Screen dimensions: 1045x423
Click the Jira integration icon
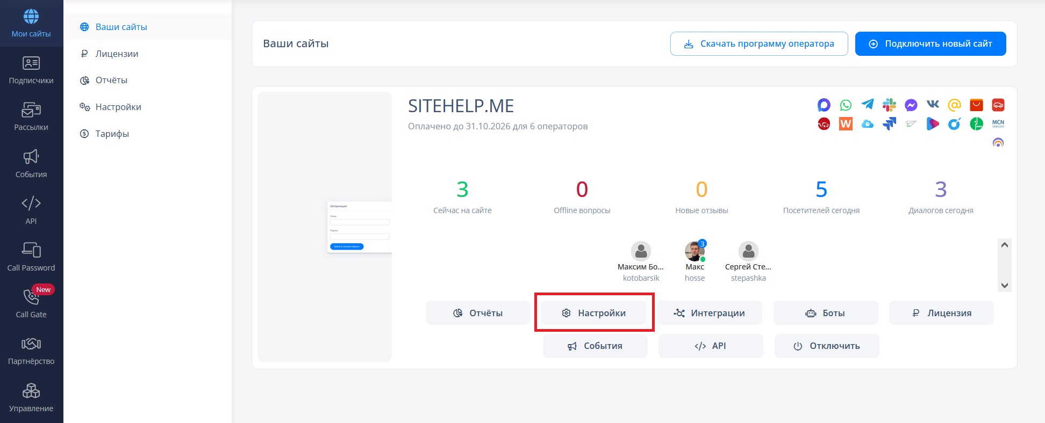coord(889,124)
